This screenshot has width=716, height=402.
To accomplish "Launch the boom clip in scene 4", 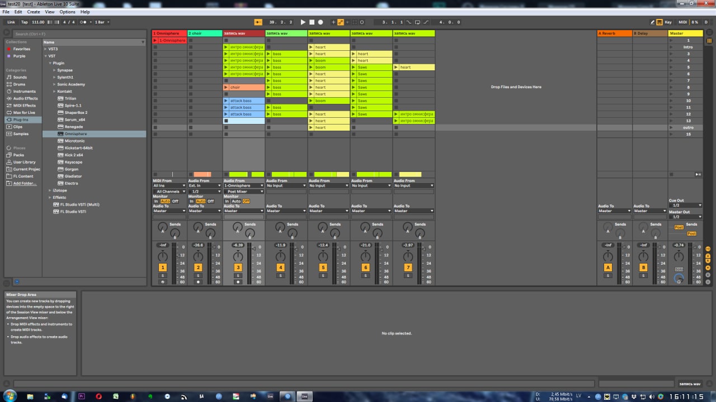I will [311, 60].
